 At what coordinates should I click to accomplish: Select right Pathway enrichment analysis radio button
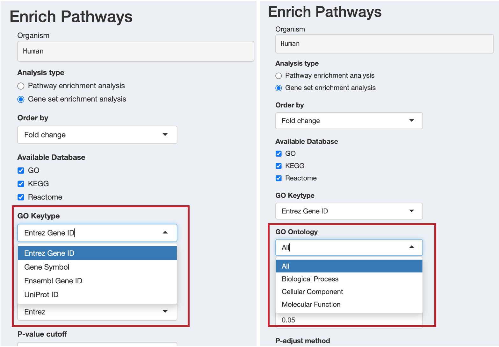point(279,76)
